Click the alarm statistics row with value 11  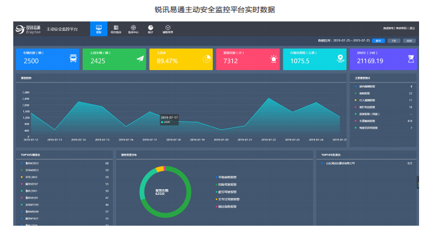click(383, 100)
